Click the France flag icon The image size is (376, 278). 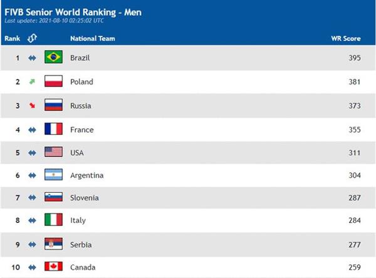click(x=53, y=129)
